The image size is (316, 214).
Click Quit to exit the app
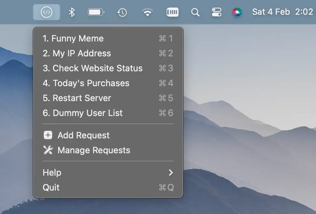coord(51,187)
